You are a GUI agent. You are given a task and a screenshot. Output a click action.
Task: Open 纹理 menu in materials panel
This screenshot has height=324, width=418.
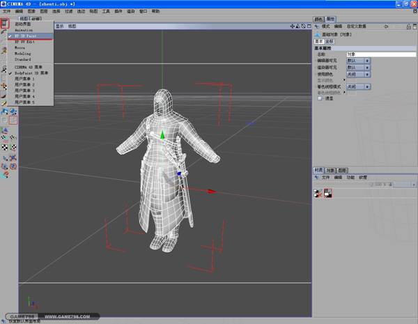click(363, 178)
